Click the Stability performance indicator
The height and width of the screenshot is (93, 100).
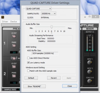[x=51, y=41]
